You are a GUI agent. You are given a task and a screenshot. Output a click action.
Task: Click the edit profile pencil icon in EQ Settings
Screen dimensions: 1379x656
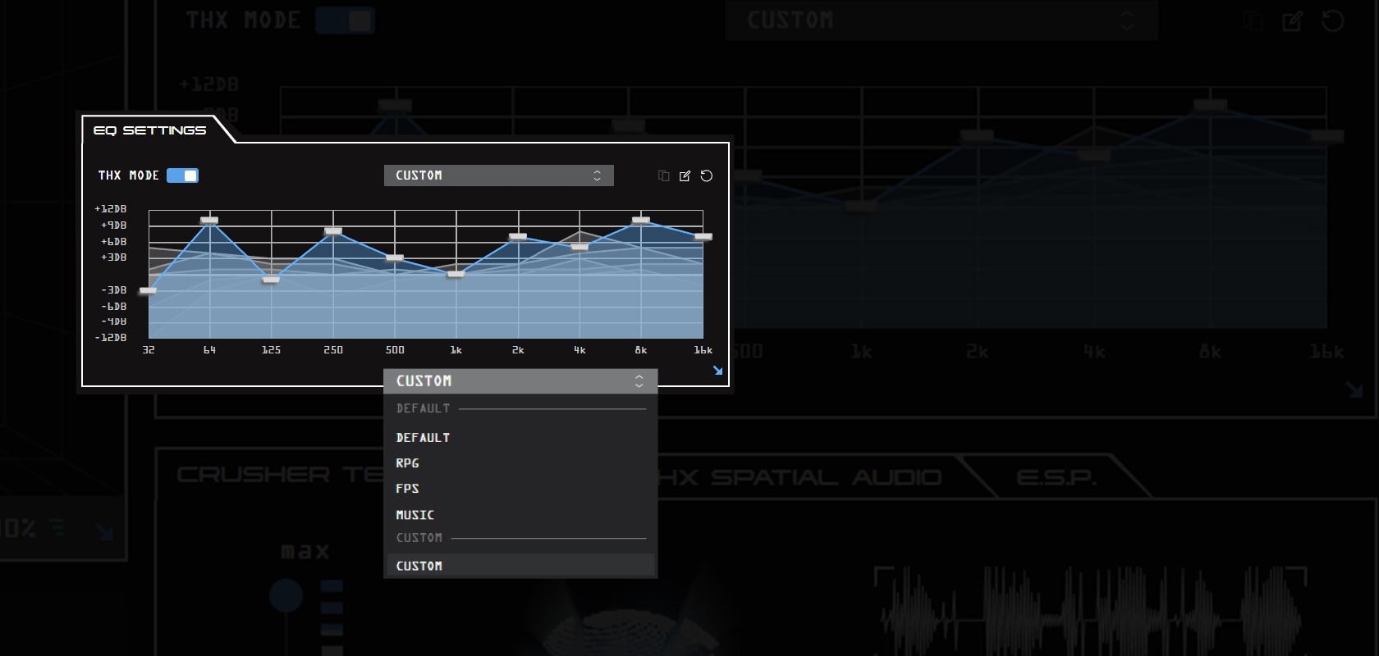coord(685,175)
